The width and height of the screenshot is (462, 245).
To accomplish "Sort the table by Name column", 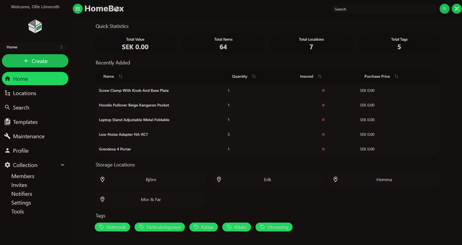I will pos(120,76).
